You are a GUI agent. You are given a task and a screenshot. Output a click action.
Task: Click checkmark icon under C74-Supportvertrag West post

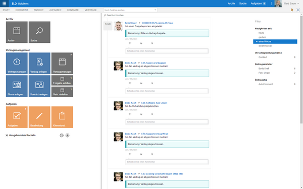tap(141, 154)
